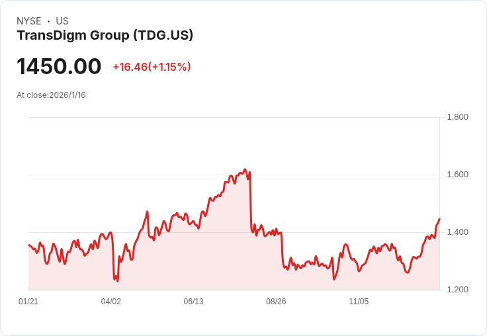Viewport: 487px width, 336px height.
Task: Click the 1450.00 price value
Action: point(59,66)
